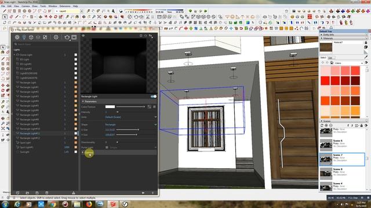Click Remove Scene minus icon in Scenes panel

(x=331, y=125)
